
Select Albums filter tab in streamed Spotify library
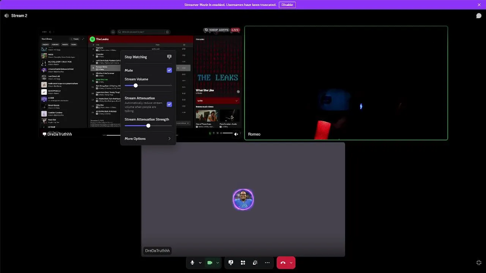coord(65,44)
